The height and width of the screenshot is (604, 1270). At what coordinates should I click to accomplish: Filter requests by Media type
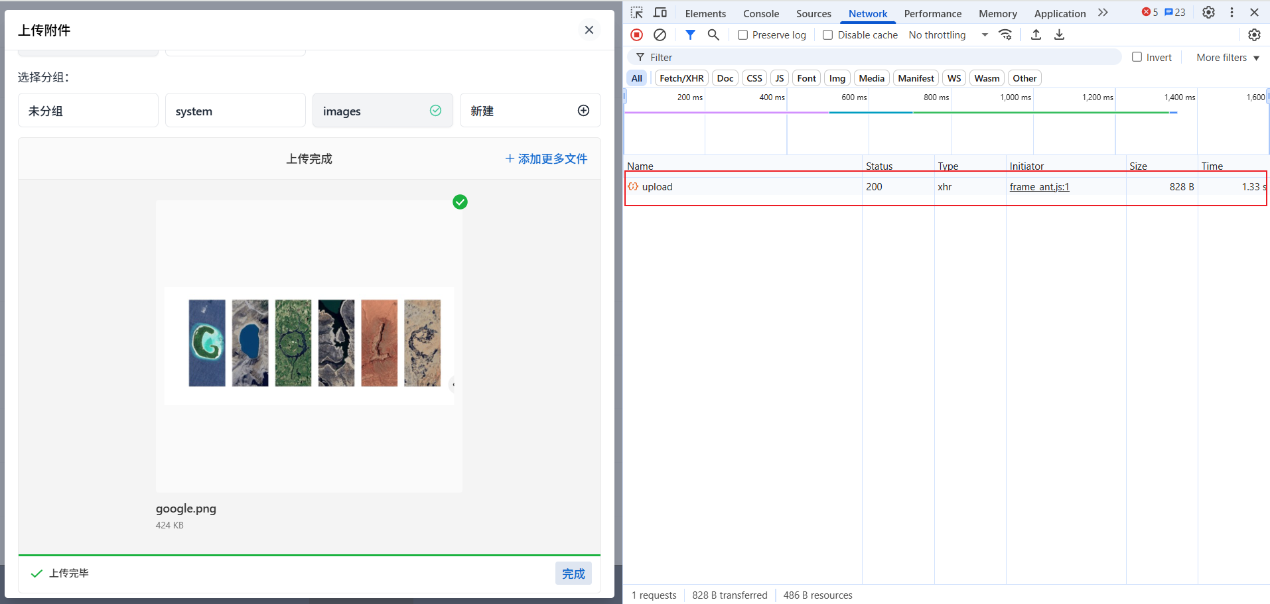click(872, 78)
